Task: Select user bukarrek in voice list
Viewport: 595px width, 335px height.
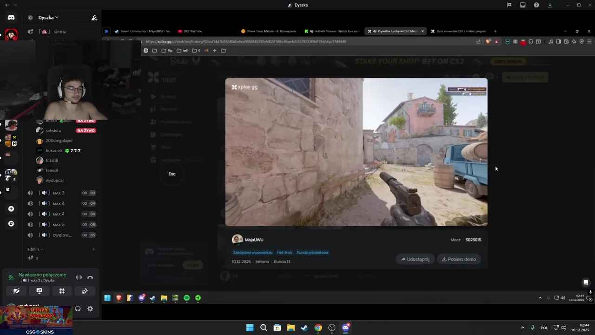Action: point(54,151)
